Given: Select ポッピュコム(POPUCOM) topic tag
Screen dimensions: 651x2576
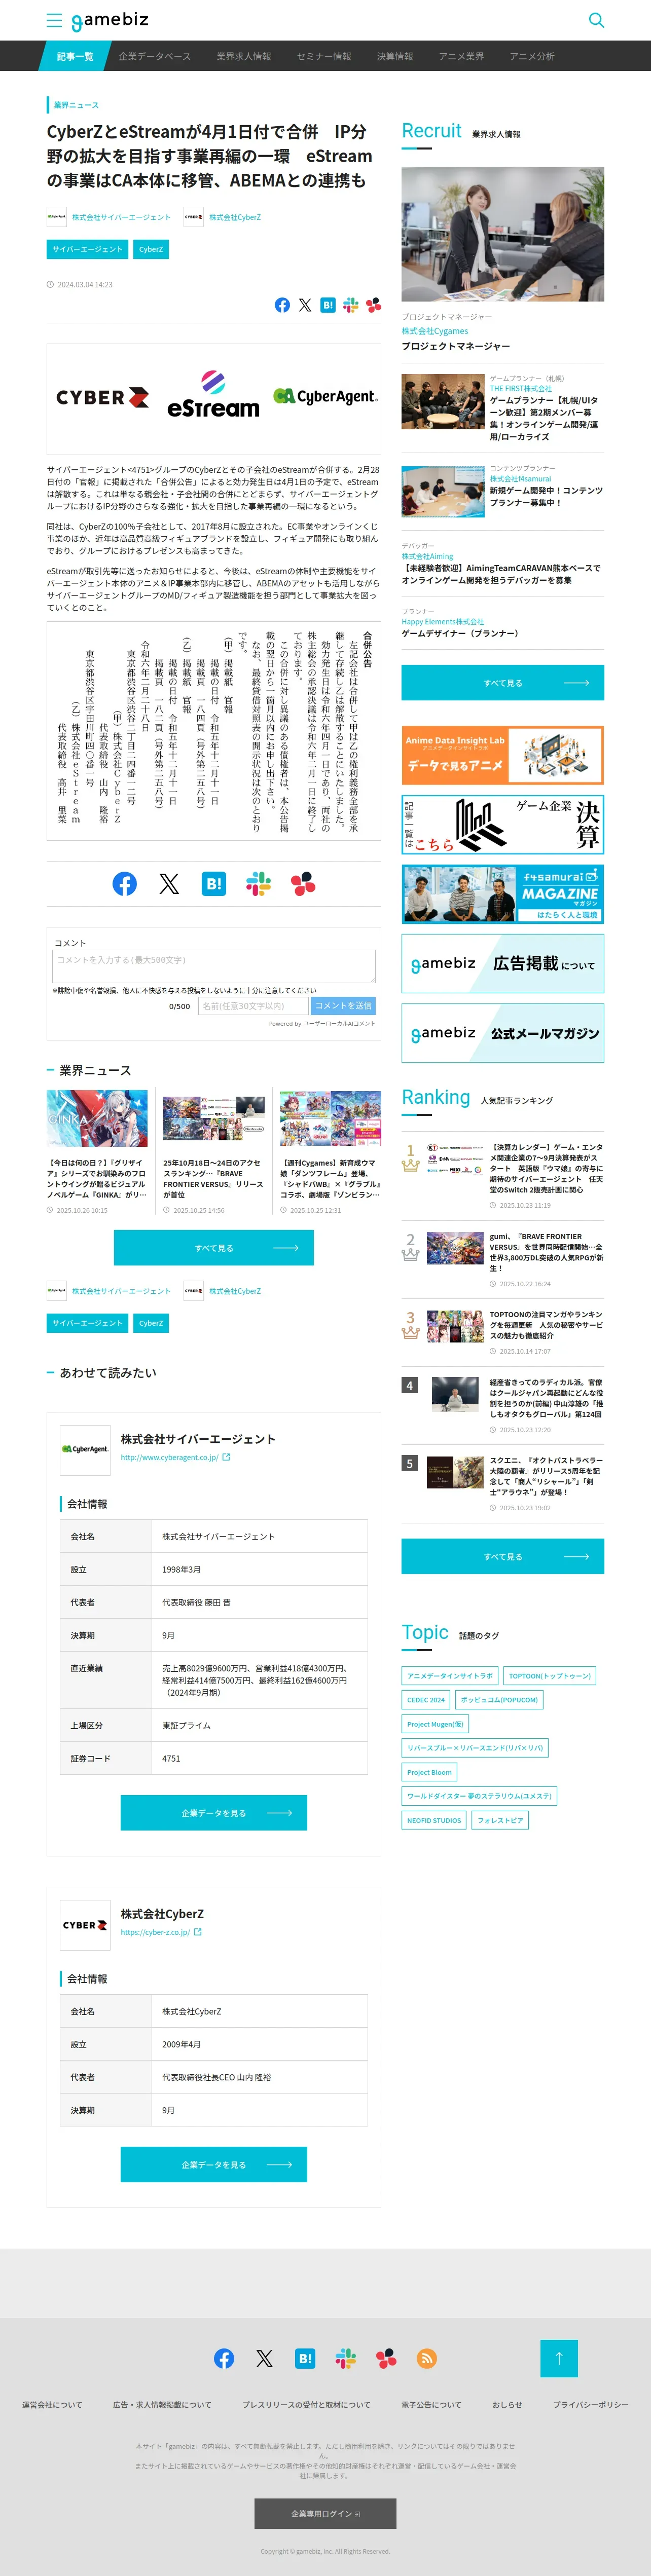Looking at the screenshot, I should tap(499, 1699).
